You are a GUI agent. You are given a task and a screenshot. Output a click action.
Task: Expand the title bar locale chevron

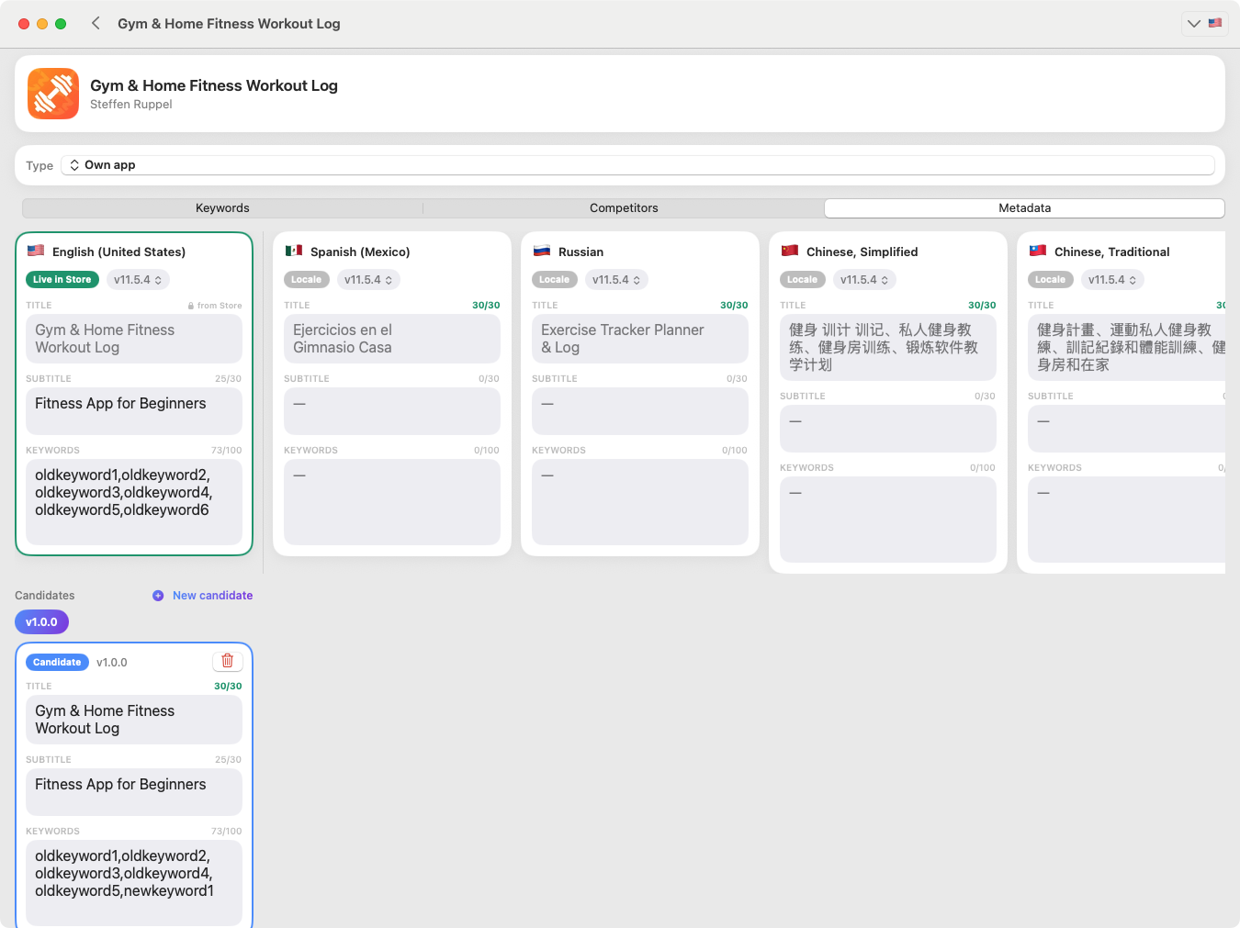pos(1193,23)
